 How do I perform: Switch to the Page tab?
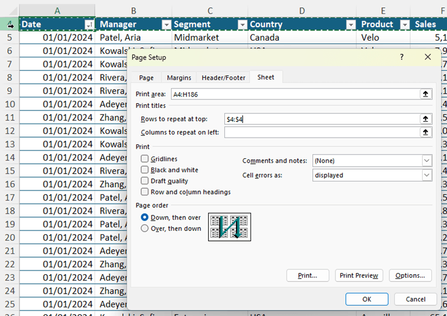pyautogui.click(x=146, y=78)
